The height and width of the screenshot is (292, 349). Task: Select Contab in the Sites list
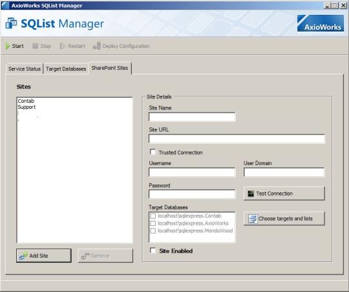pyautogui.click(x=26, y=101)
